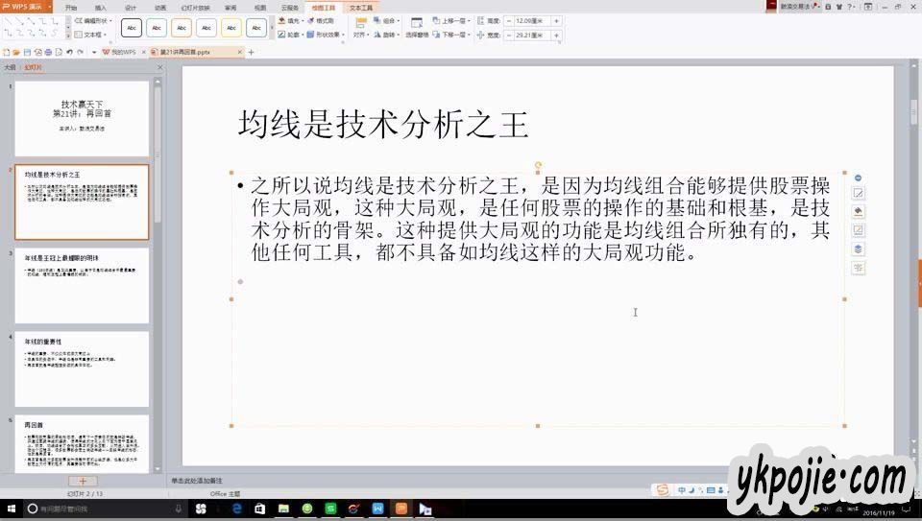Click the plus button to add new slide
The image size is (922, 521).
point(83,481)
